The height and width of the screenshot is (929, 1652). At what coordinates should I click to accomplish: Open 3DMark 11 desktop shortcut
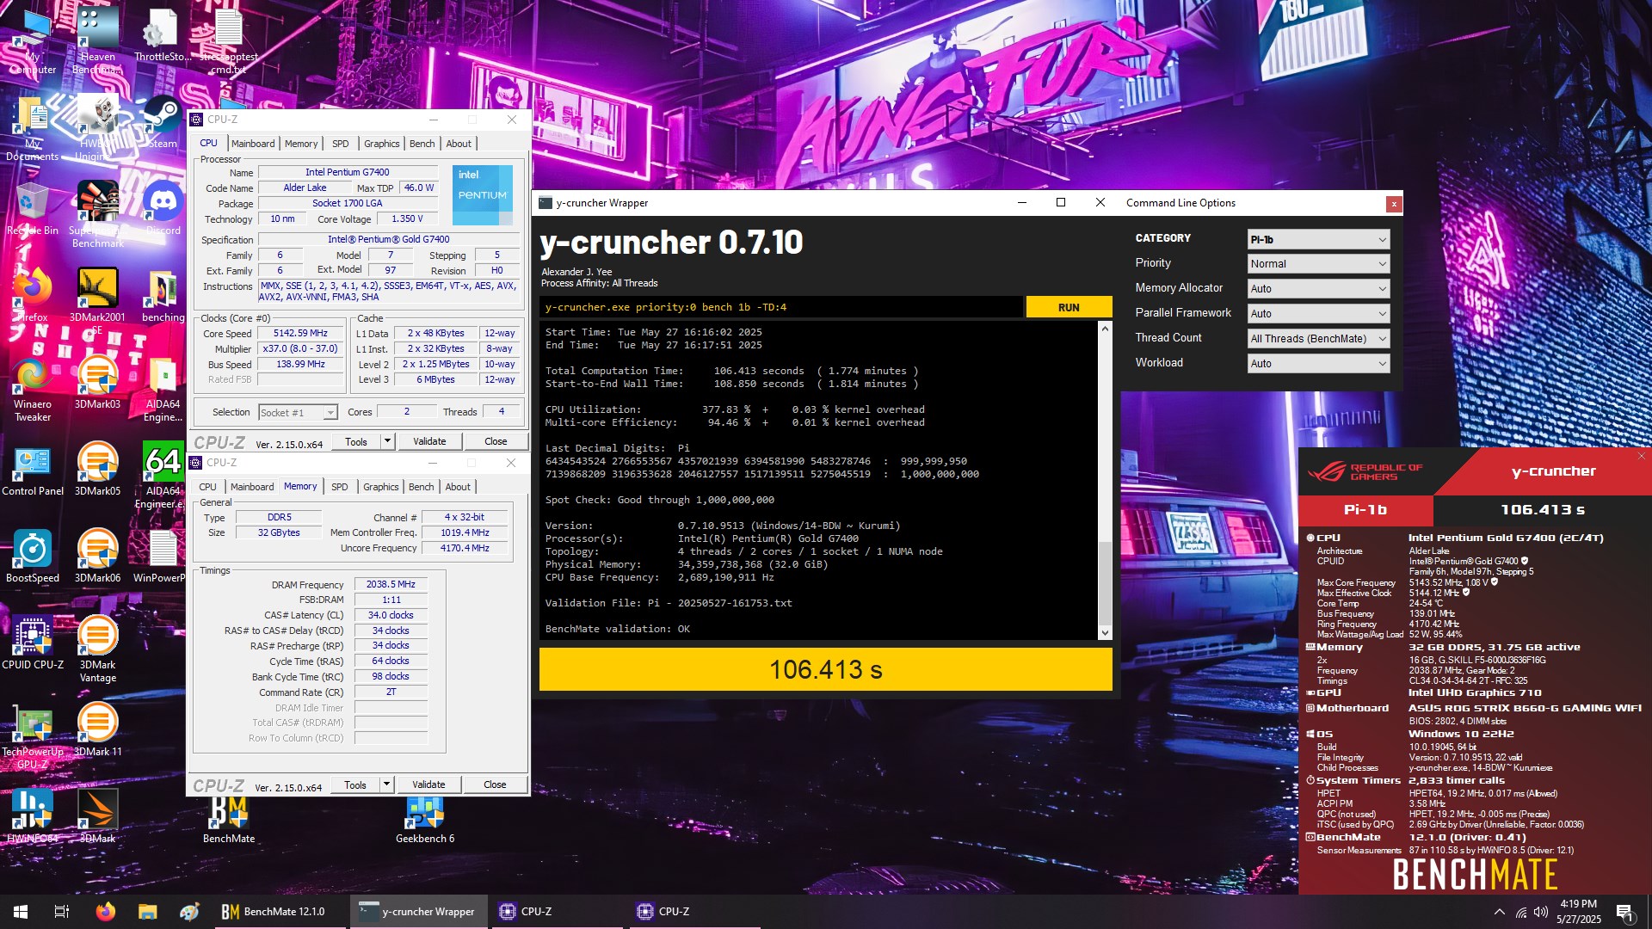click(x=97, y=730)
